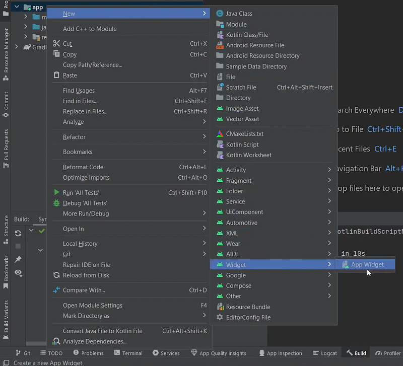Open App Quality Insights panel
This screenshot has width=403, height=366.
pos(219,353)
